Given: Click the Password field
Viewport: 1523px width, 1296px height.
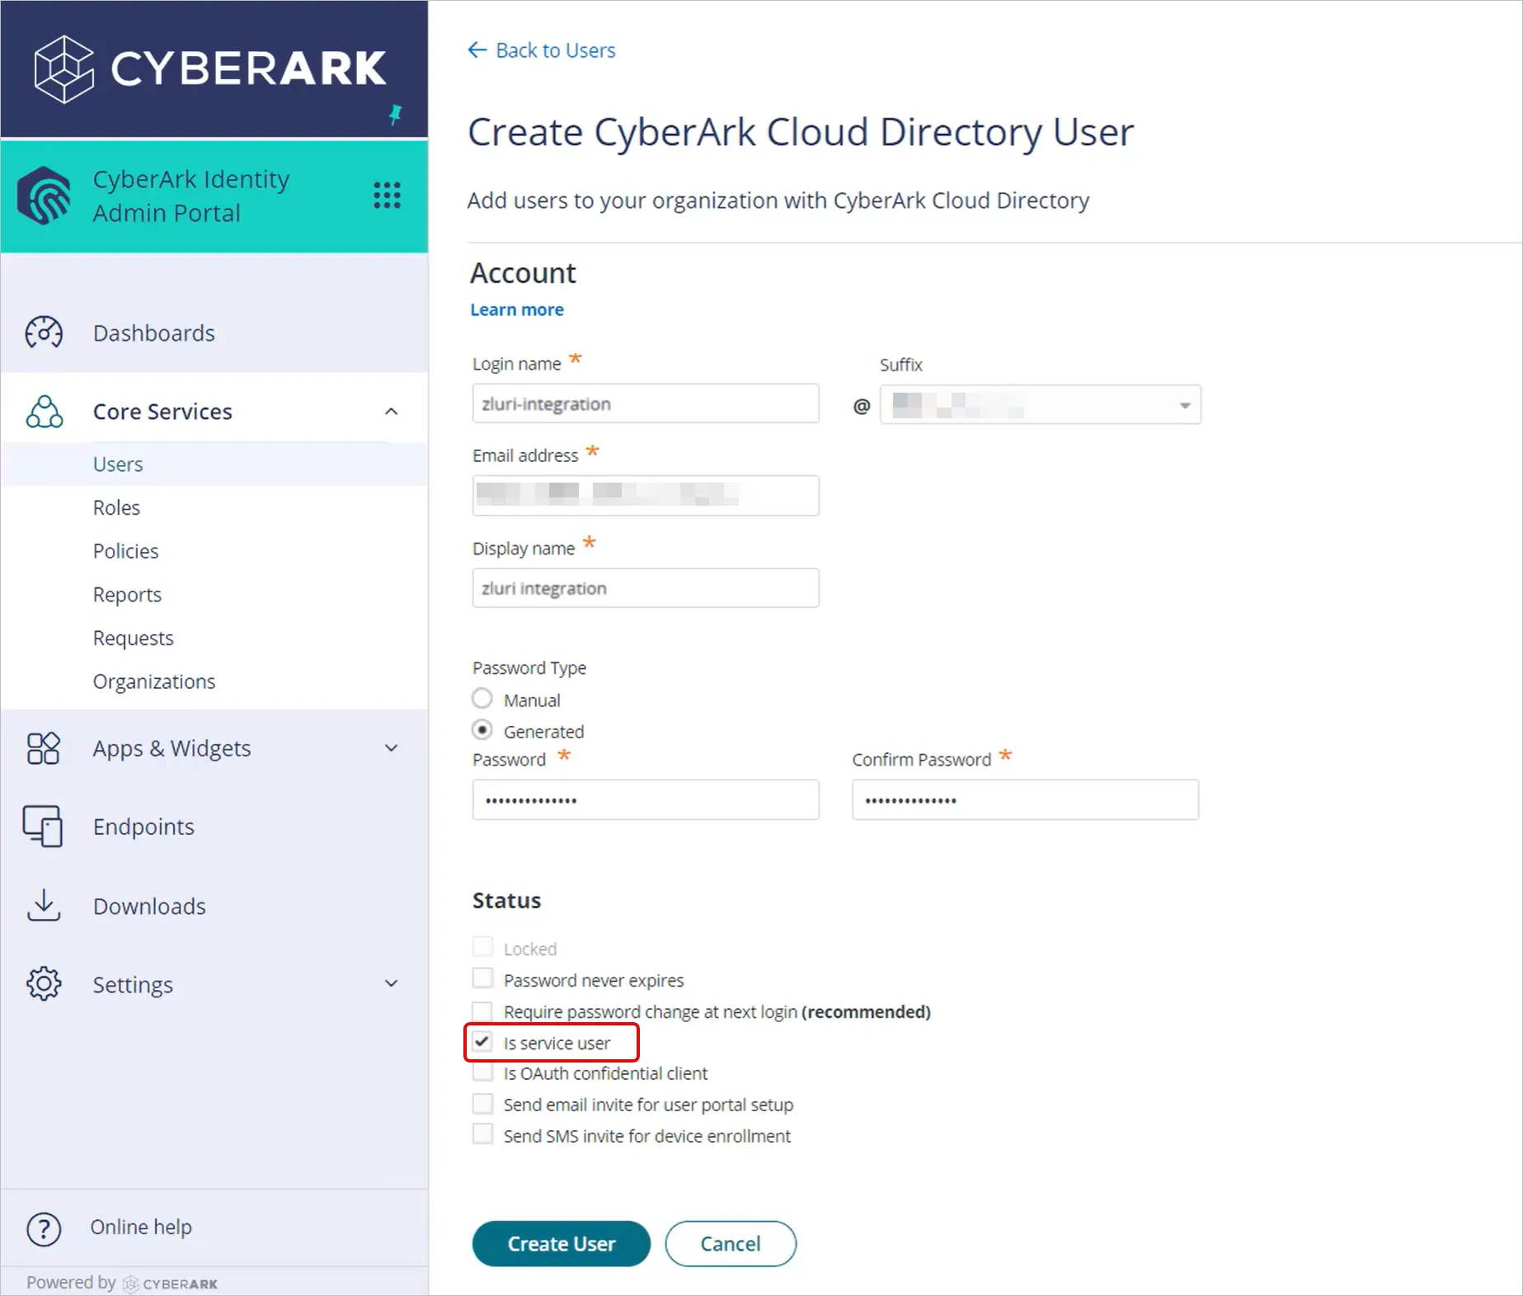Looking at the screenshot, I should click(646, 800).
